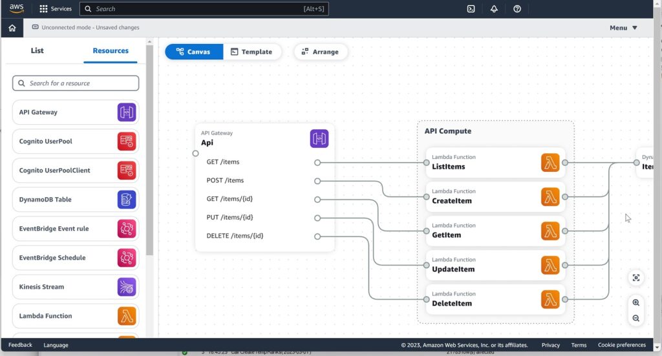Fit canvas to screen icon
This screenshot has width=662, height=356.
point(636,278)
